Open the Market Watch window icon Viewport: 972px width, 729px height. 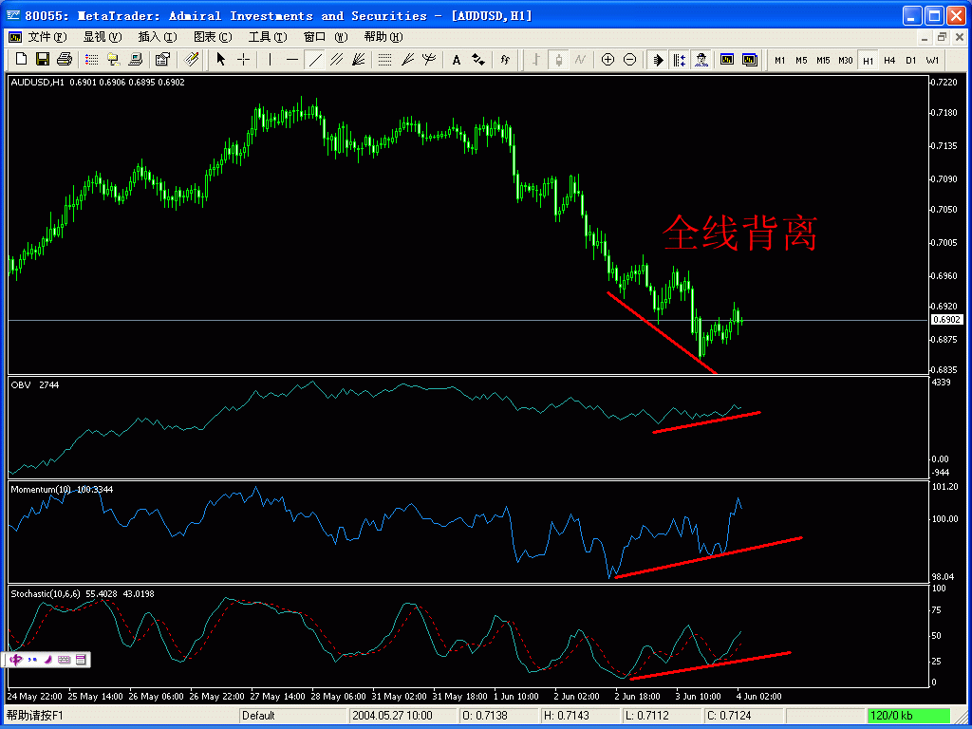coord(92,60)
